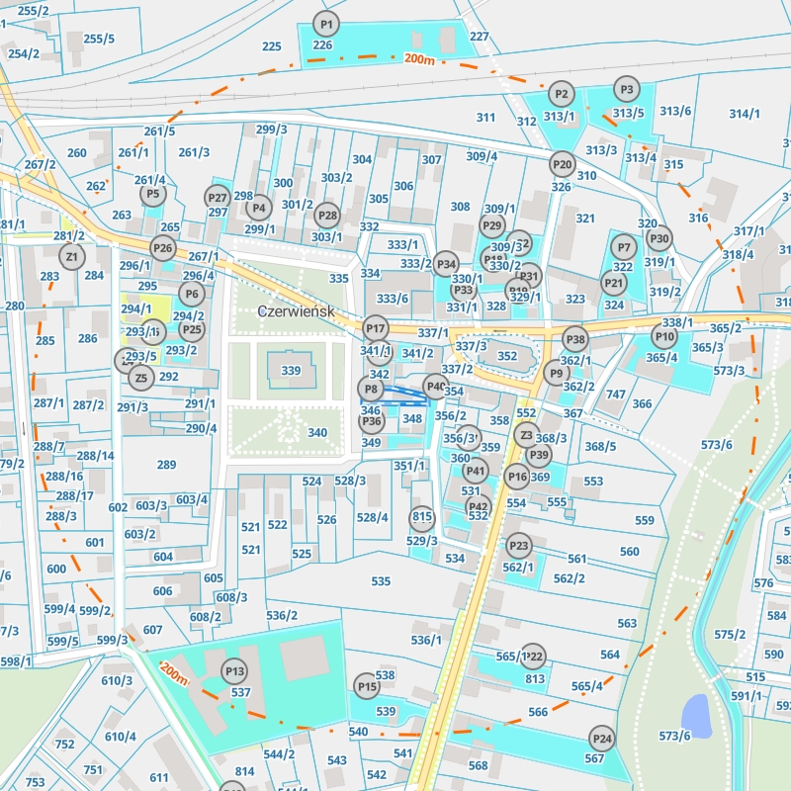The image size is (791, 791).
Task: Click parcel 339 building in the square
Action: [x=291, y=370]
